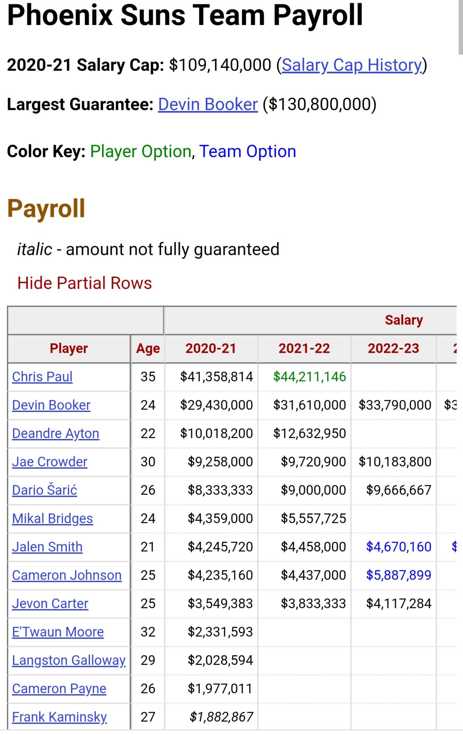Open Deandre Ayton's player page
Viewport: 463px width, 734px height.
tap(55, 433)
